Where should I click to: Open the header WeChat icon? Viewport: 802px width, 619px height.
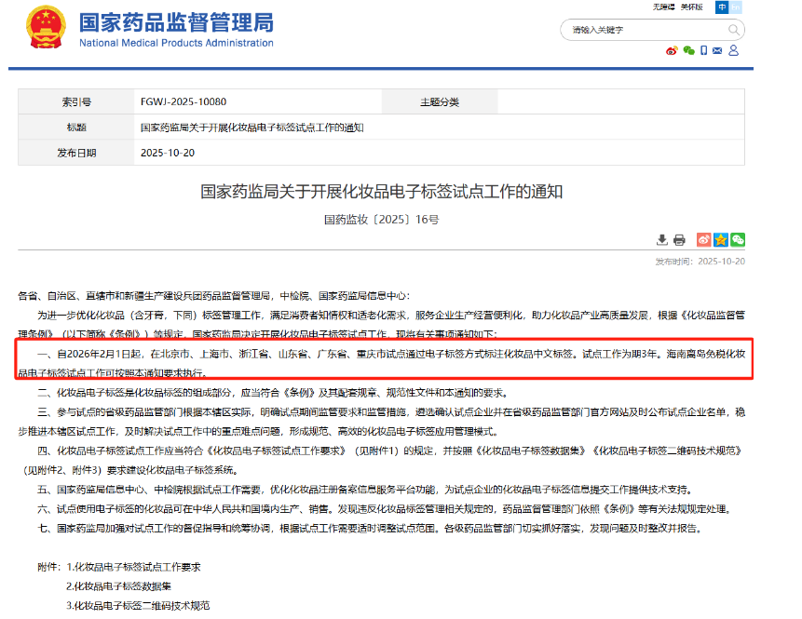(688, 51)
